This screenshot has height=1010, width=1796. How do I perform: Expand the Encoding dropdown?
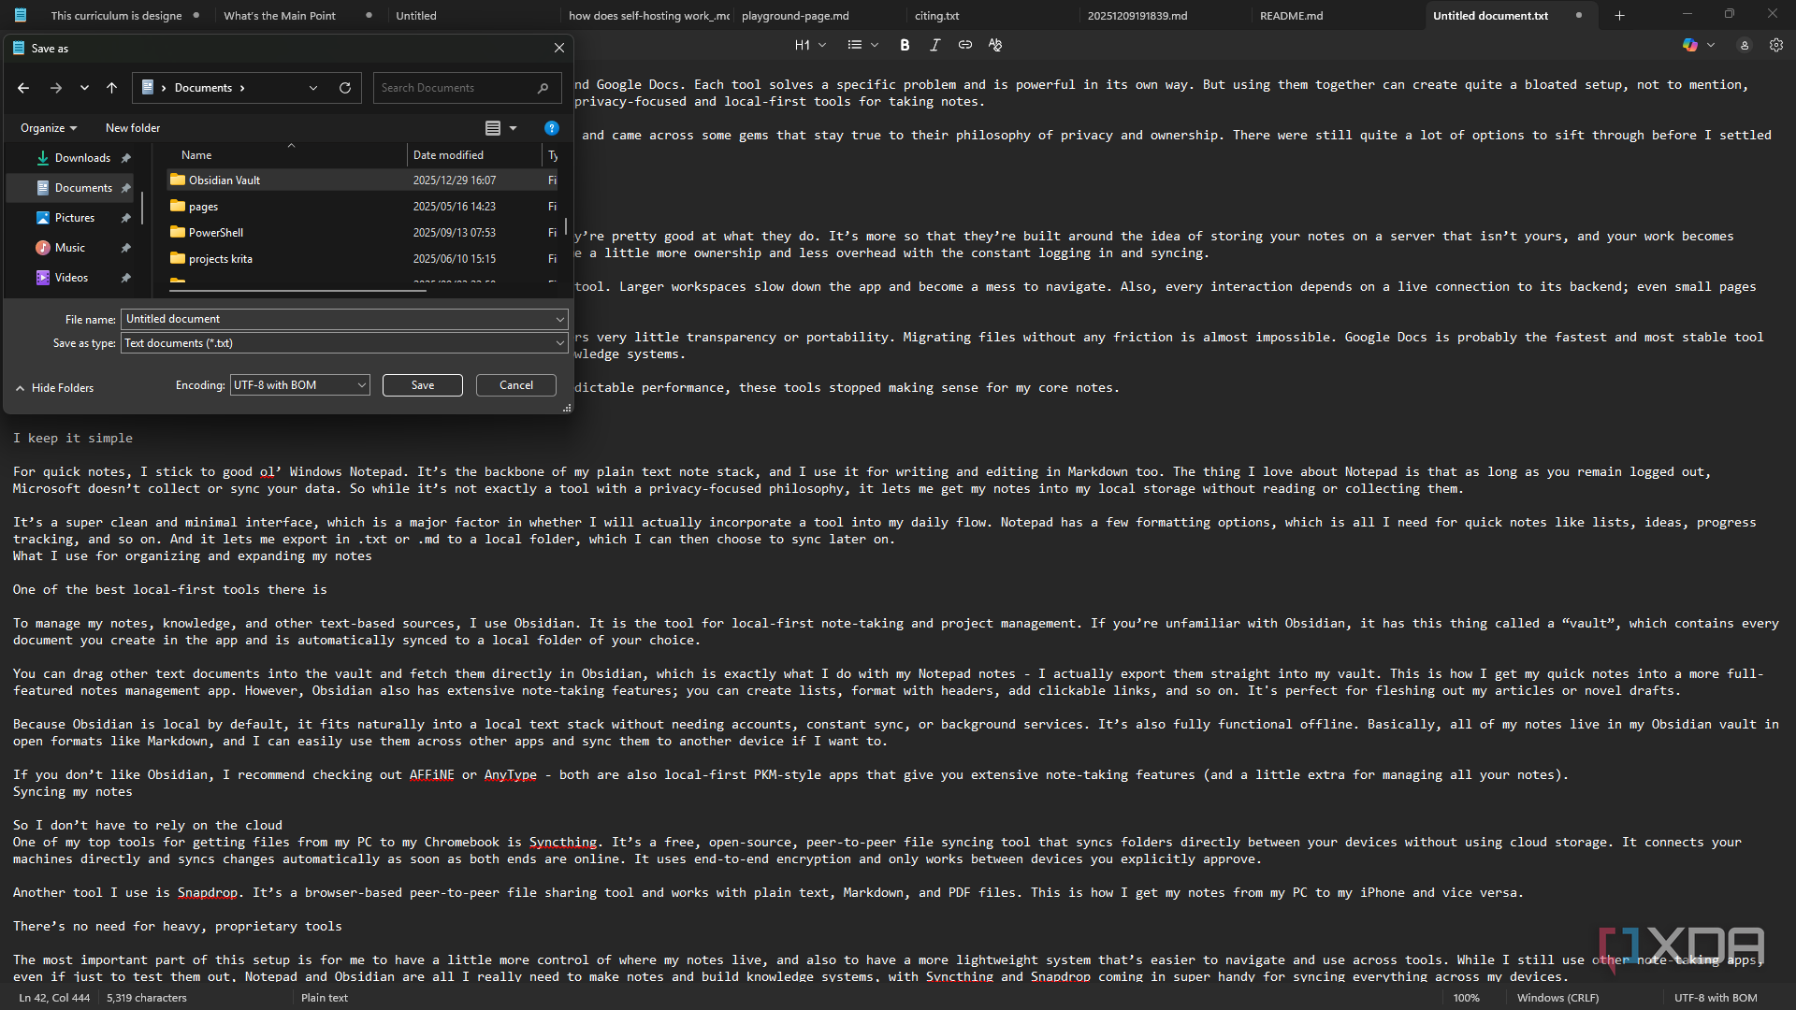(299, 385)
